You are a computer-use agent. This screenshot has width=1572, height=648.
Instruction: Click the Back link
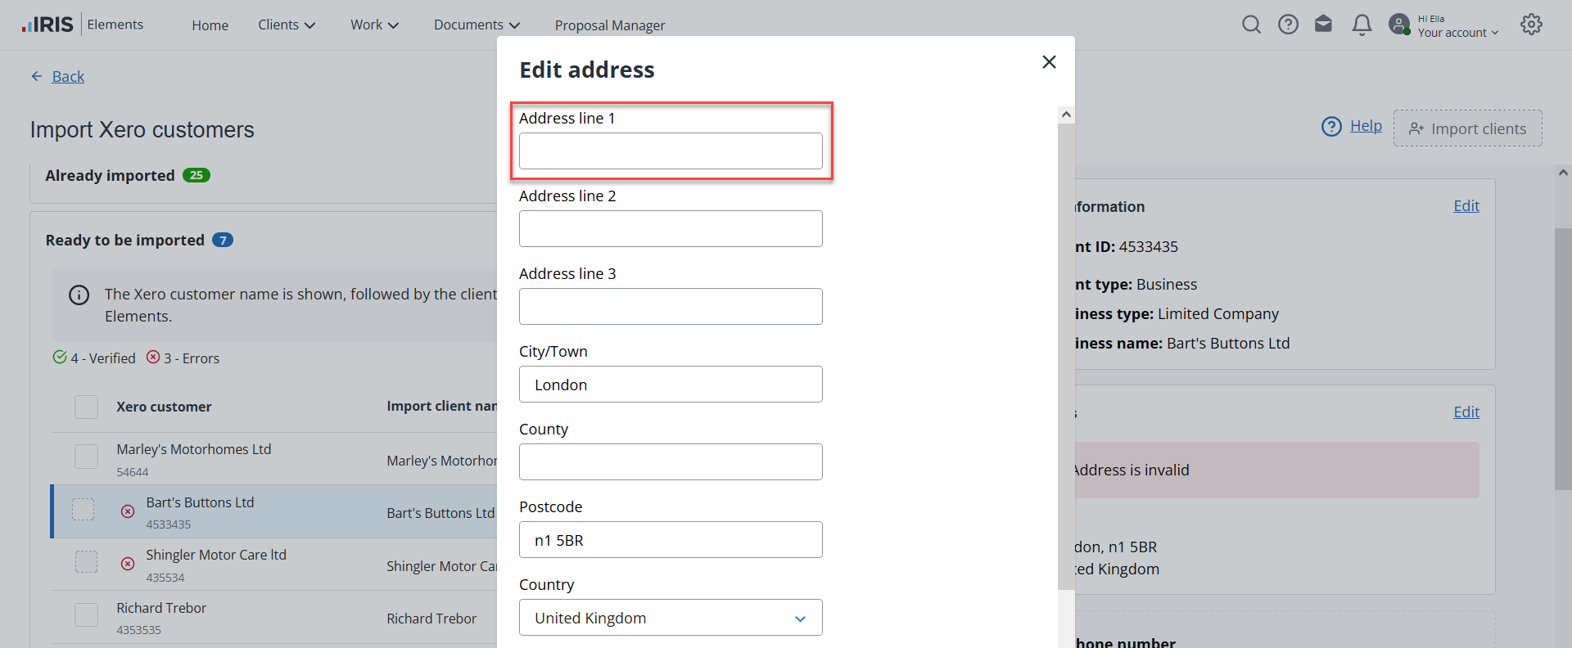point(68,77)
